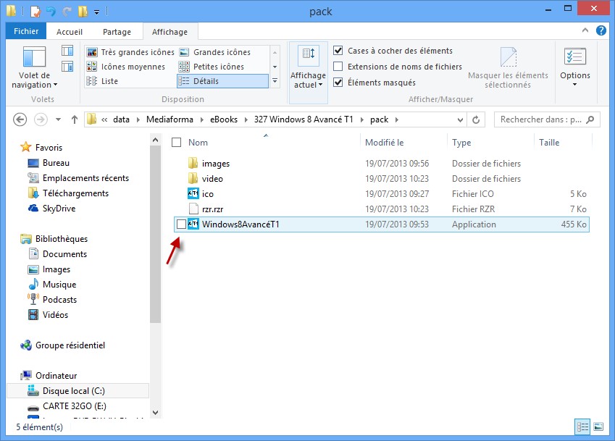Tick the checkbox beside Windows8AvancéT1

(x=181, y=224)
